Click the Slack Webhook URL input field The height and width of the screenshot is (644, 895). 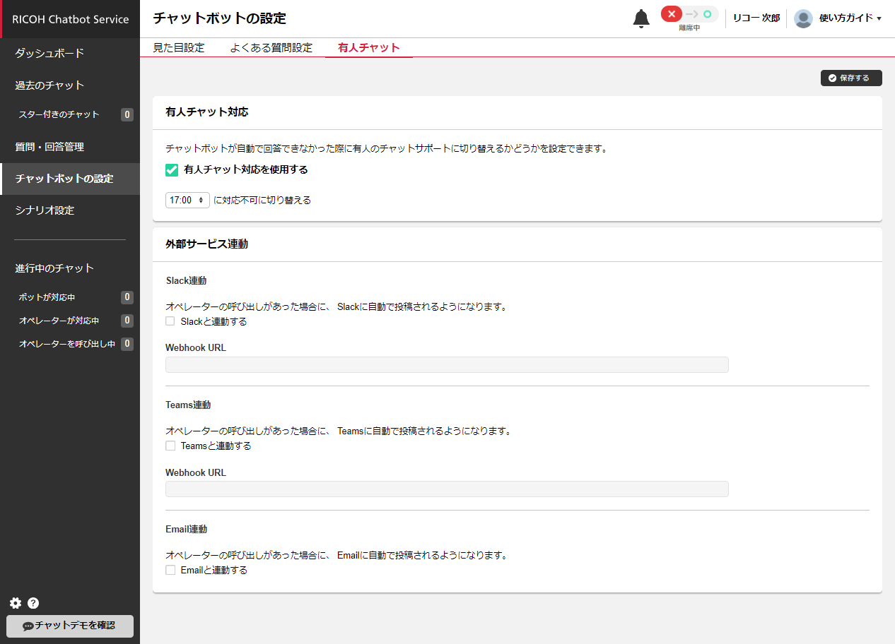446,364
